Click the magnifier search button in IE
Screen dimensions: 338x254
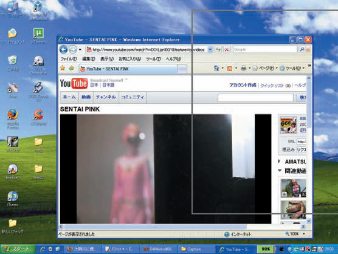302,50
